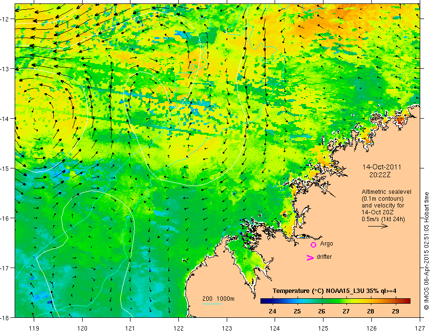
Task: Click the '14-Oct-2011' date label
Action: click(382, 167)
